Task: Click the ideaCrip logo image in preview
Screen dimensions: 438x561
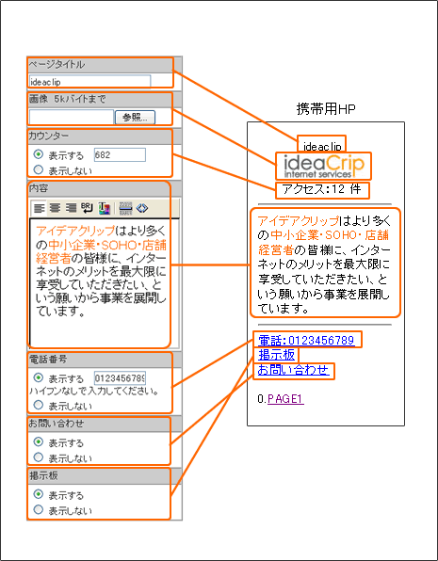Action: [323, 166]
